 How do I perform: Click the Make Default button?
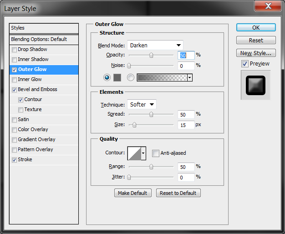132,193
